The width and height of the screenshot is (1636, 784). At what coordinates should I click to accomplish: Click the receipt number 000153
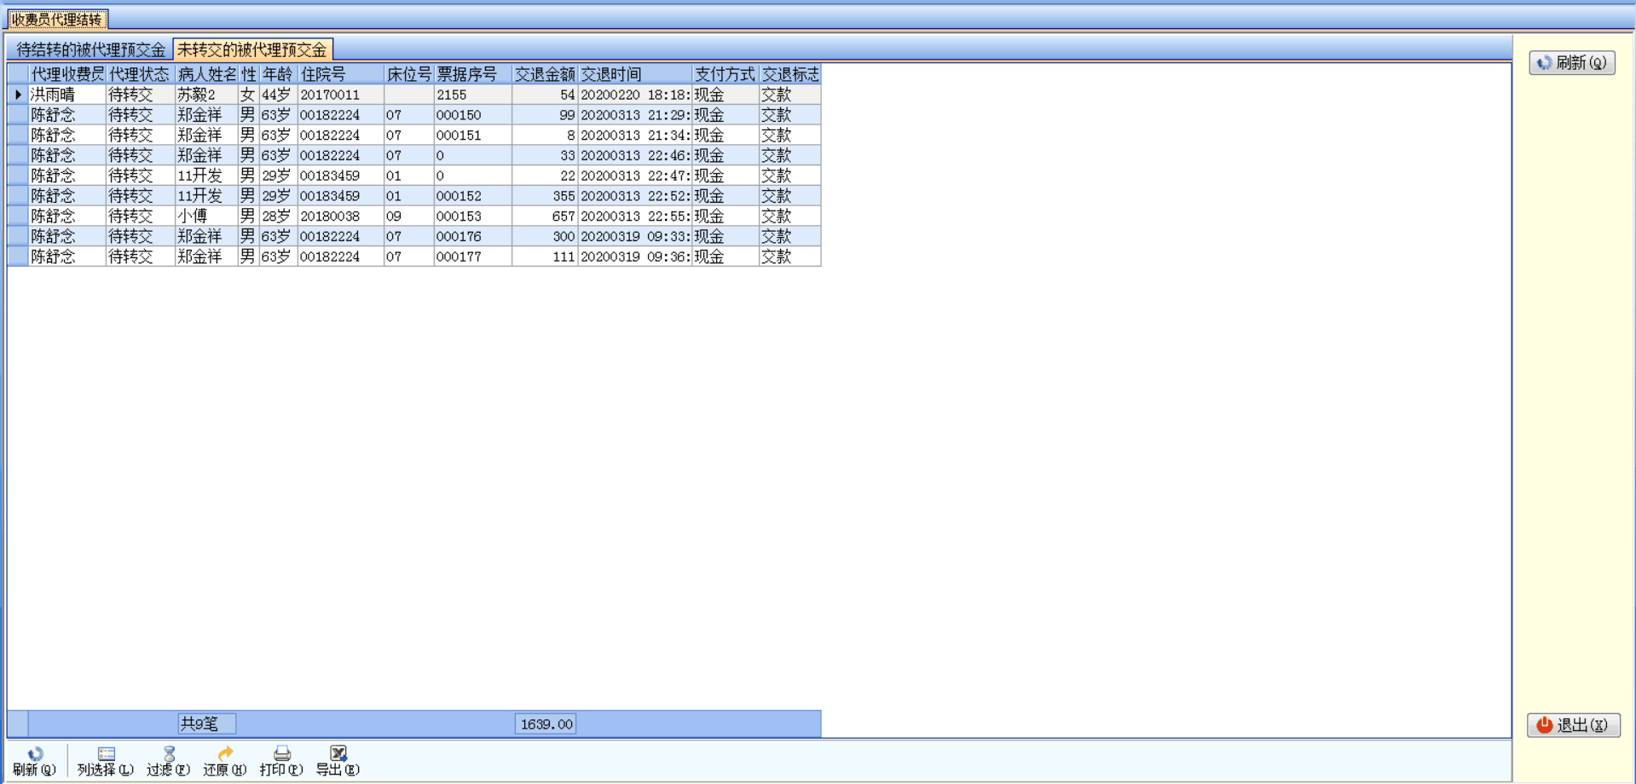[473, 216]
